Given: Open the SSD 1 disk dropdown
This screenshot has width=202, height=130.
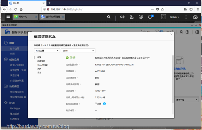Looking at the screenshot, I should (78, 50).
